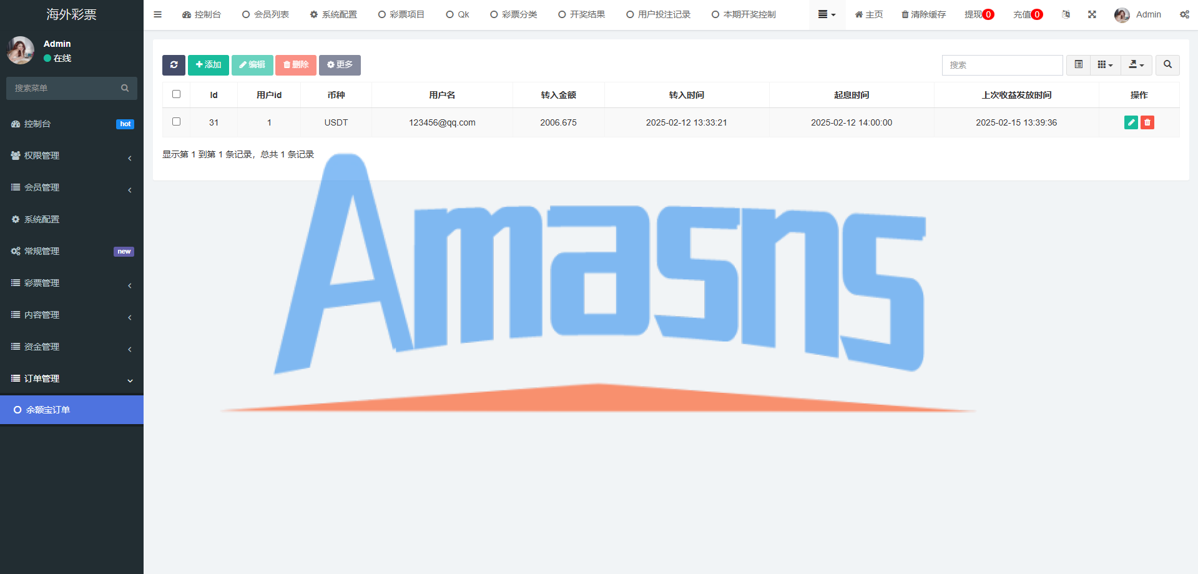
Task: Expand the 彩票管理 sidebar menu
Action: tap(72, 283)
